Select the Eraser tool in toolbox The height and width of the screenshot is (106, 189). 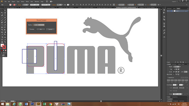pyautogui.click(x=5, y=22)
